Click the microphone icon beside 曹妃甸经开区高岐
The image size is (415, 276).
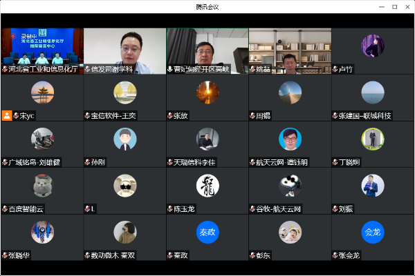click(x=170, y=70)
